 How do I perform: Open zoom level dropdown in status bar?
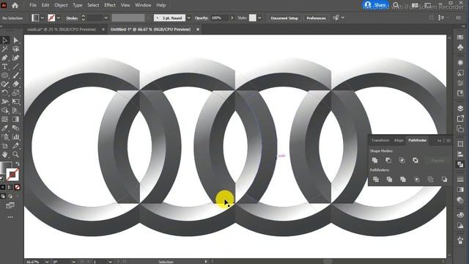(47, 262)
